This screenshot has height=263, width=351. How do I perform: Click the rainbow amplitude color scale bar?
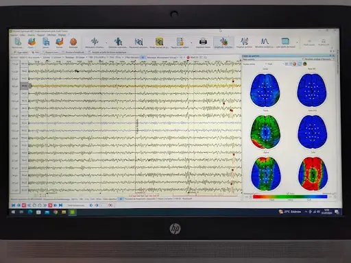(x=290, y=197)
